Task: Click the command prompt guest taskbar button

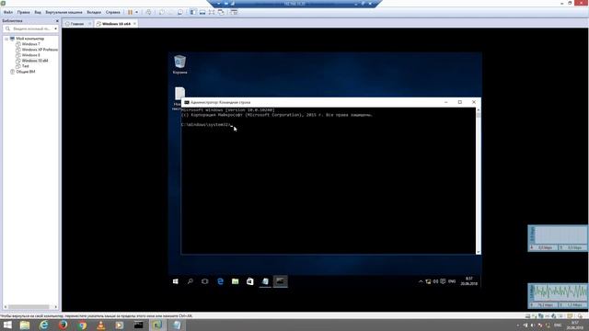Action: pos(280,281)
